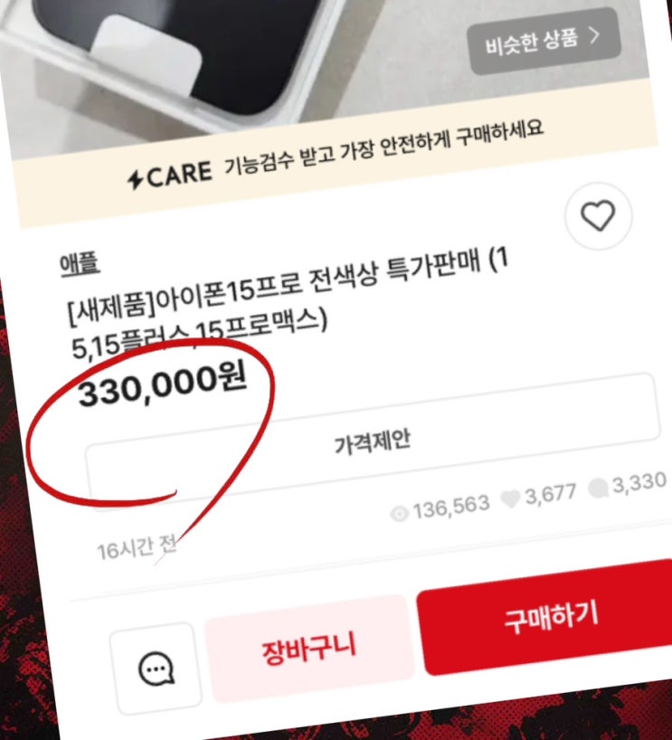Tap the lightning CARE logo icon
Image resolution: width=672 pixels, height=740 pixels.
(136, 179)
